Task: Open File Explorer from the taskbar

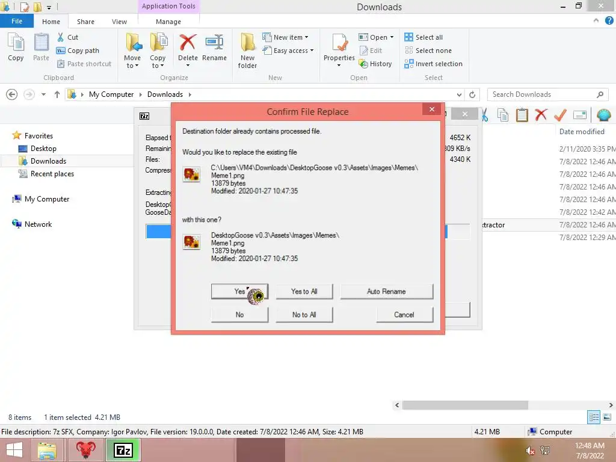Action: (x=47, y=450)
